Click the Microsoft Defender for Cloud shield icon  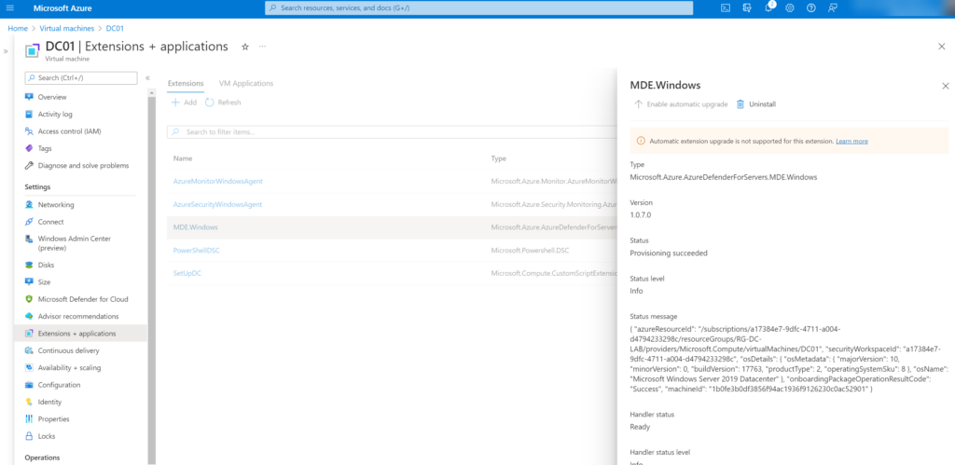tap(29, 299)
